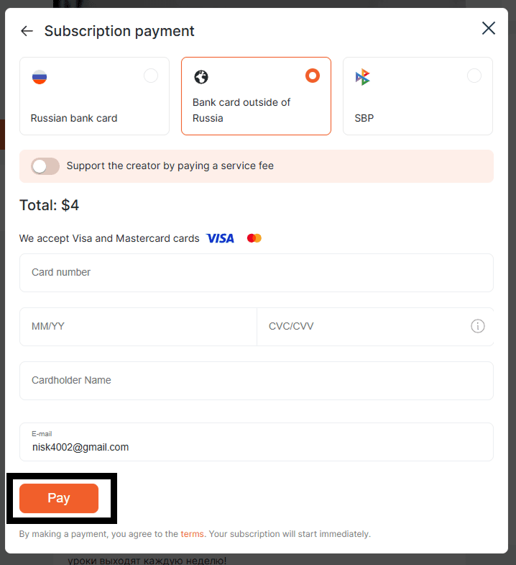This screenshot has width=516, height=565.
Task: Select Bank card outside of Russia radio
Action: pyautogui.click(x=313, y=76)
